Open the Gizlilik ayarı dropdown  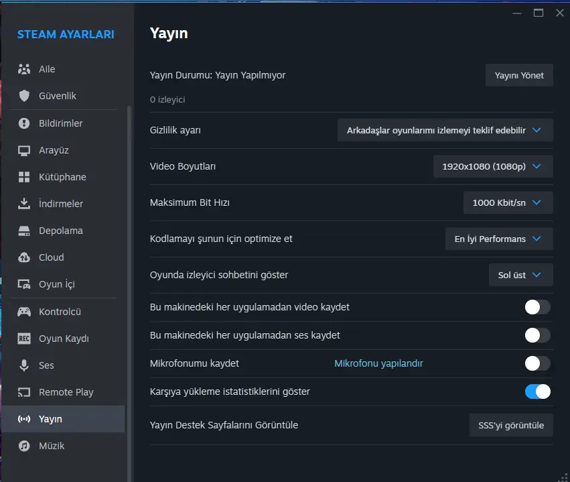pos(445,130)
